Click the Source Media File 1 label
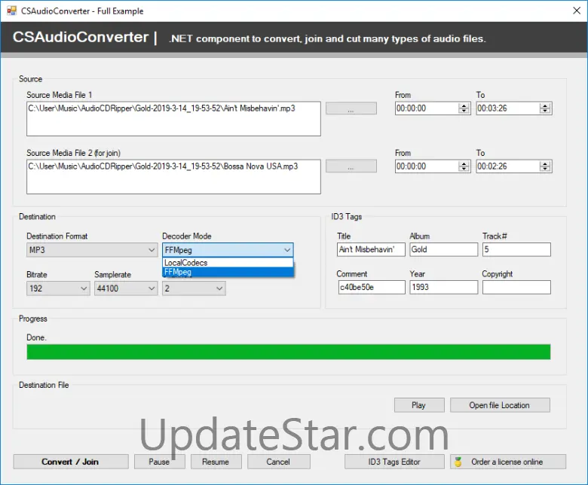 (60, 95)
